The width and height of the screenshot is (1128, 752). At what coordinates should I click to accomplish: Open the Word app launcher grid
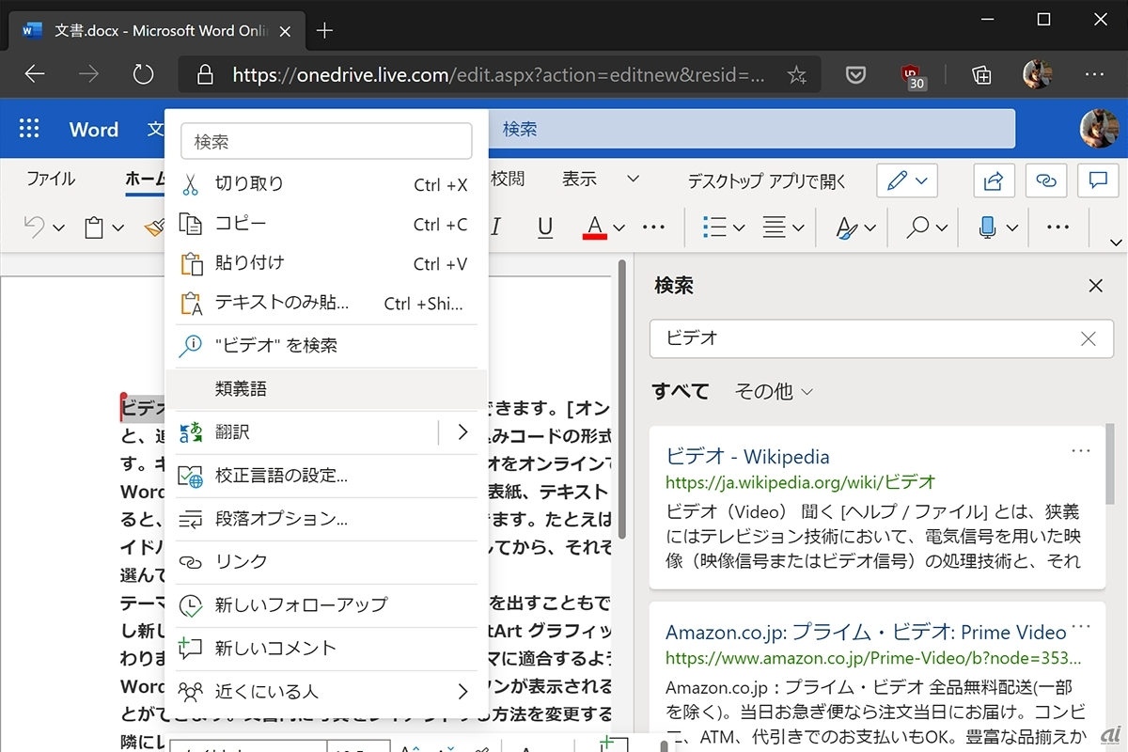click(x=29, y=129)
